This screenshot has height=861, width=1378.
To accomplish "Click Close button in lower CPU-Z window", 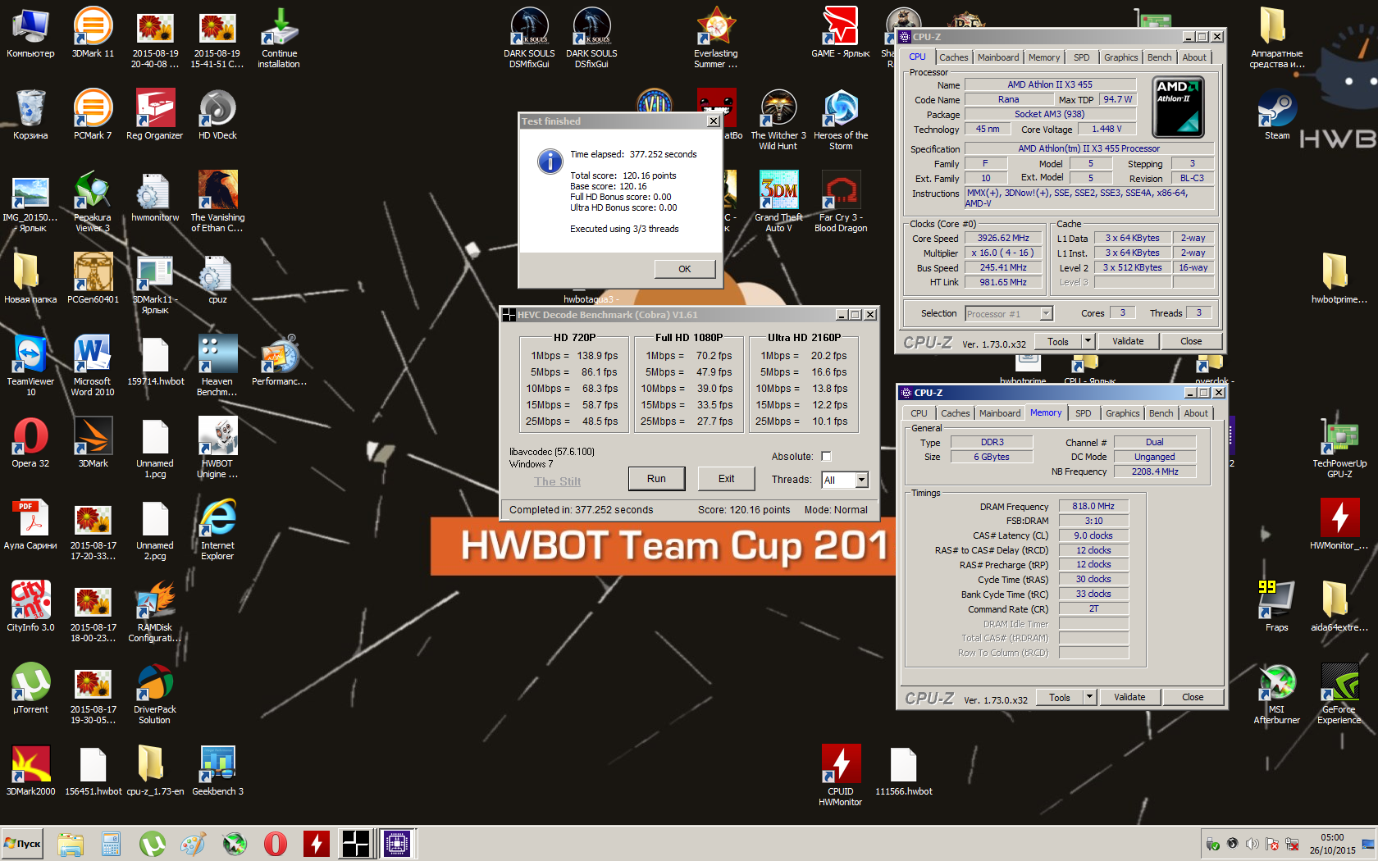I will pyautogui.click(x=1193, y=697).
